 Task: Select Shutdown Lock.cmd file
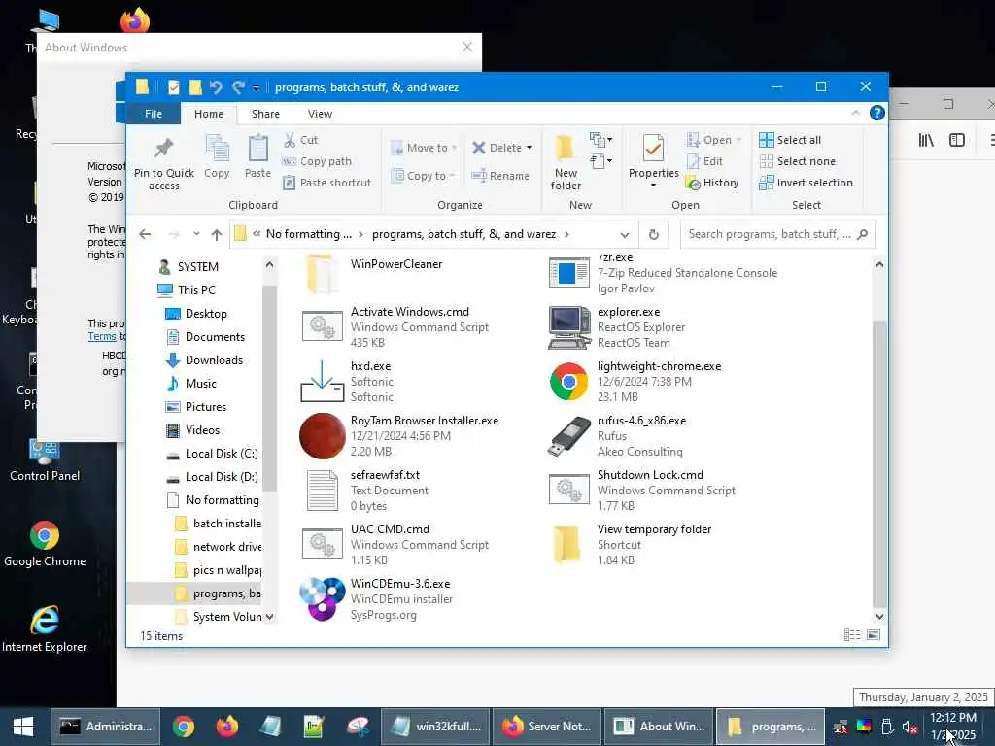644,490
